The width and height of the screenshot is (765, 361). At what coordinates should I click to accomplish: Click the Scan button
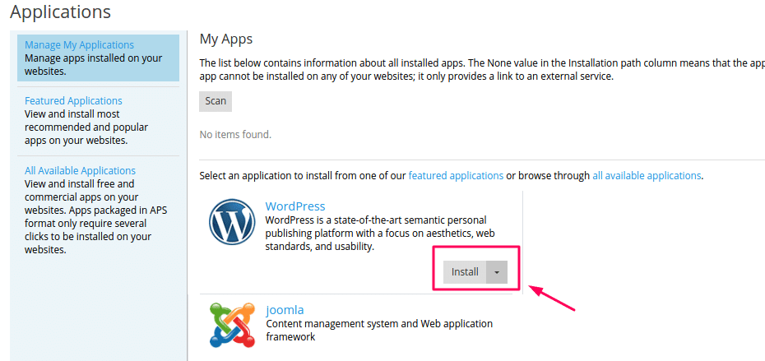(x=216, y=101)
